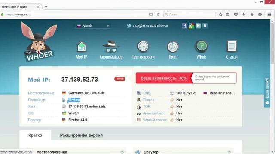Click the green padlock site identity icon
This screenshot has height=154, width=275.
coord(2,15)
